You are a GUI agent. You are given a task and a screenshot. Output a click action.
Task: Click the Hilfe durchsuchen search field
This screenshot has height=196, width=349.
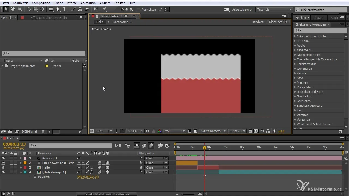(321, 10)
